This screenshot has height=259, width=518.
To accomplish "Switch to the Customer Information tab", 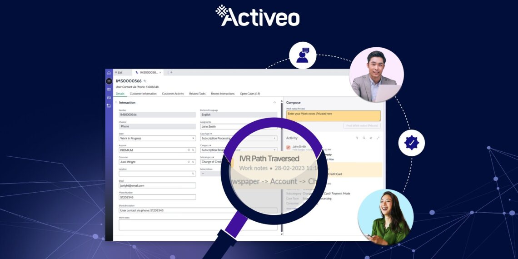I will click(x=143, y=94).
